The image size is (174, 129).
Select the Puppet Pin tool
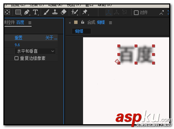click(85, 12)
